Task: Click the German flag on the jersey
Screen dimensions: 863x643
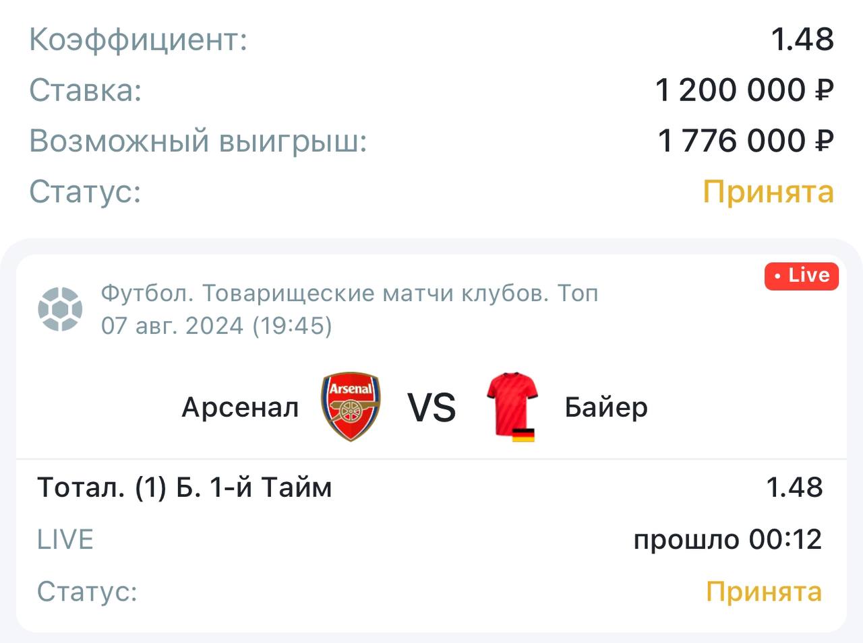Action: tap(523, 434)
